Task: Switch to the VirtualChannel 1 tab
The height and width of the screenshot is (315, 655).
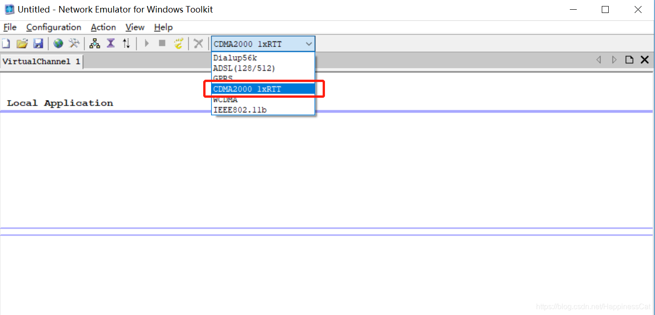Action: point(41,60)
